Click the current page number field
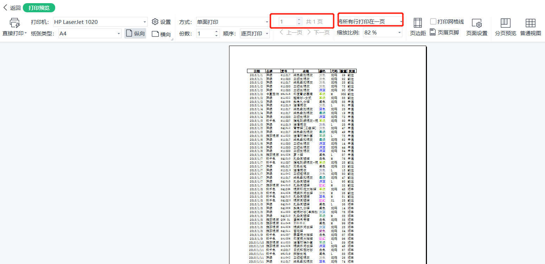This screenshot has width=545, height=264. click(x=287, y=21)
